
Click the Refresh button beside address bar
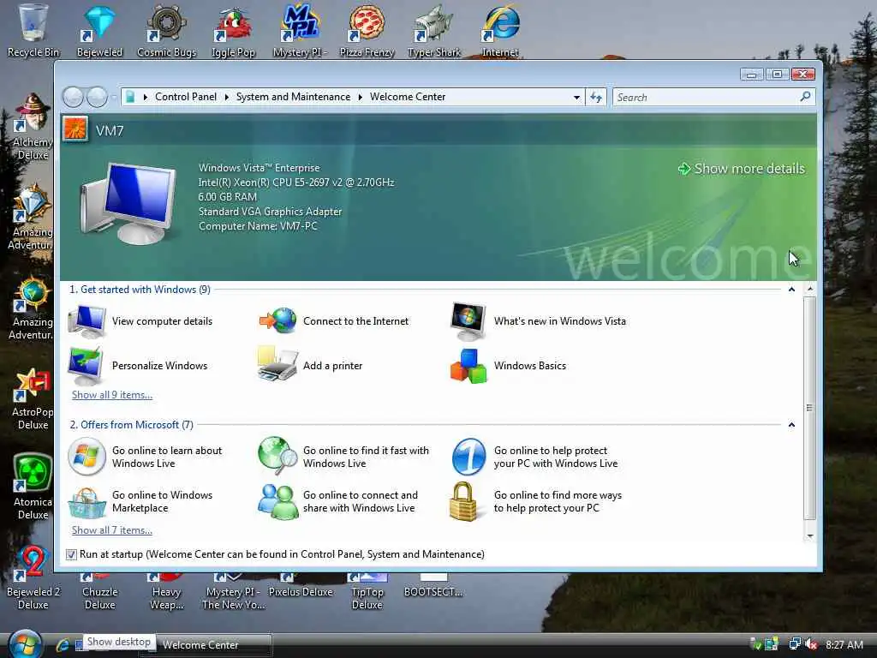596,98
